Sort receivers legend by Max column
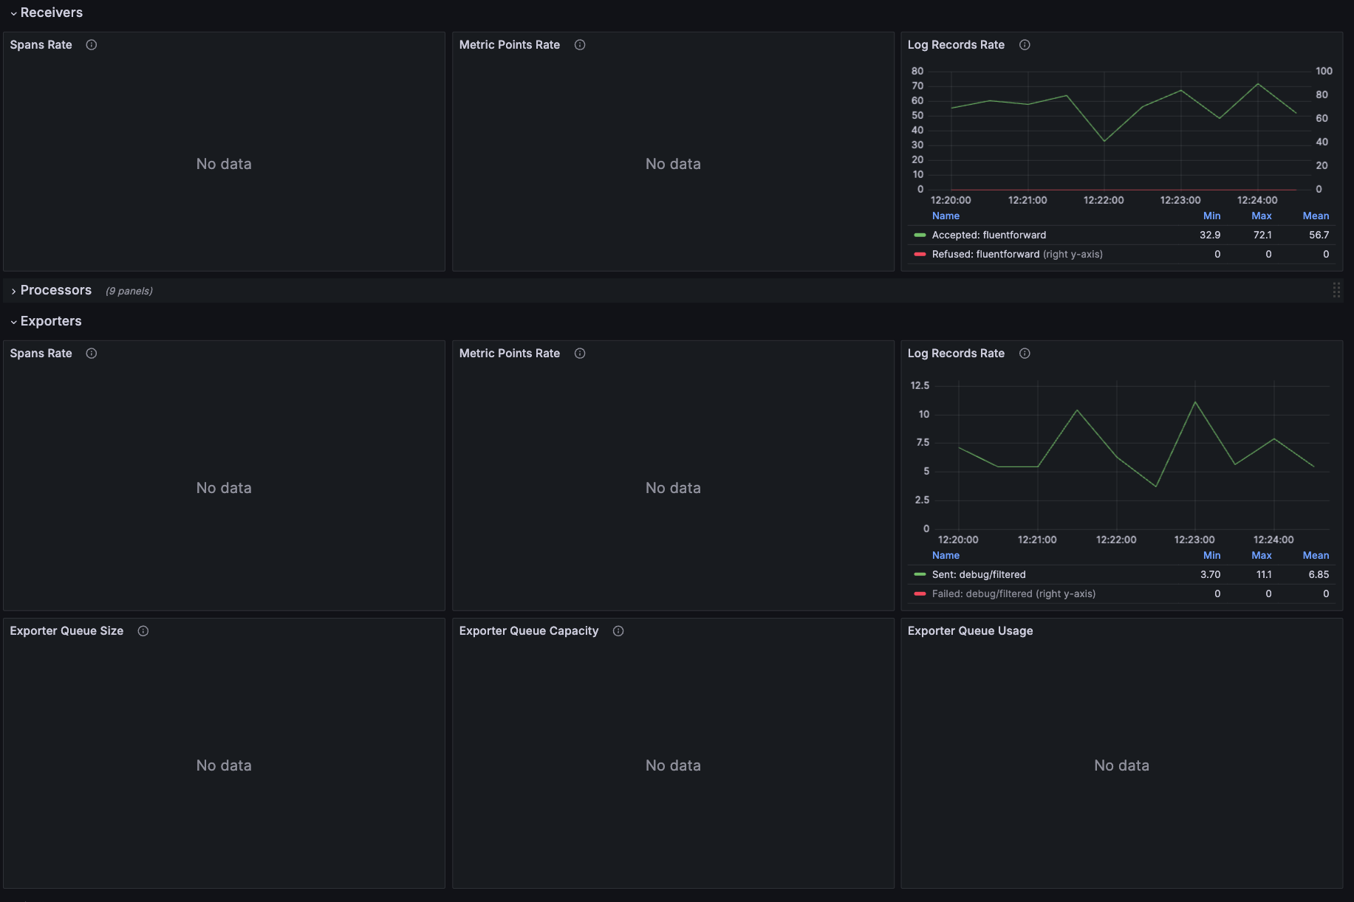This screenshot has height=902, width=1354. coord(1261,216)
